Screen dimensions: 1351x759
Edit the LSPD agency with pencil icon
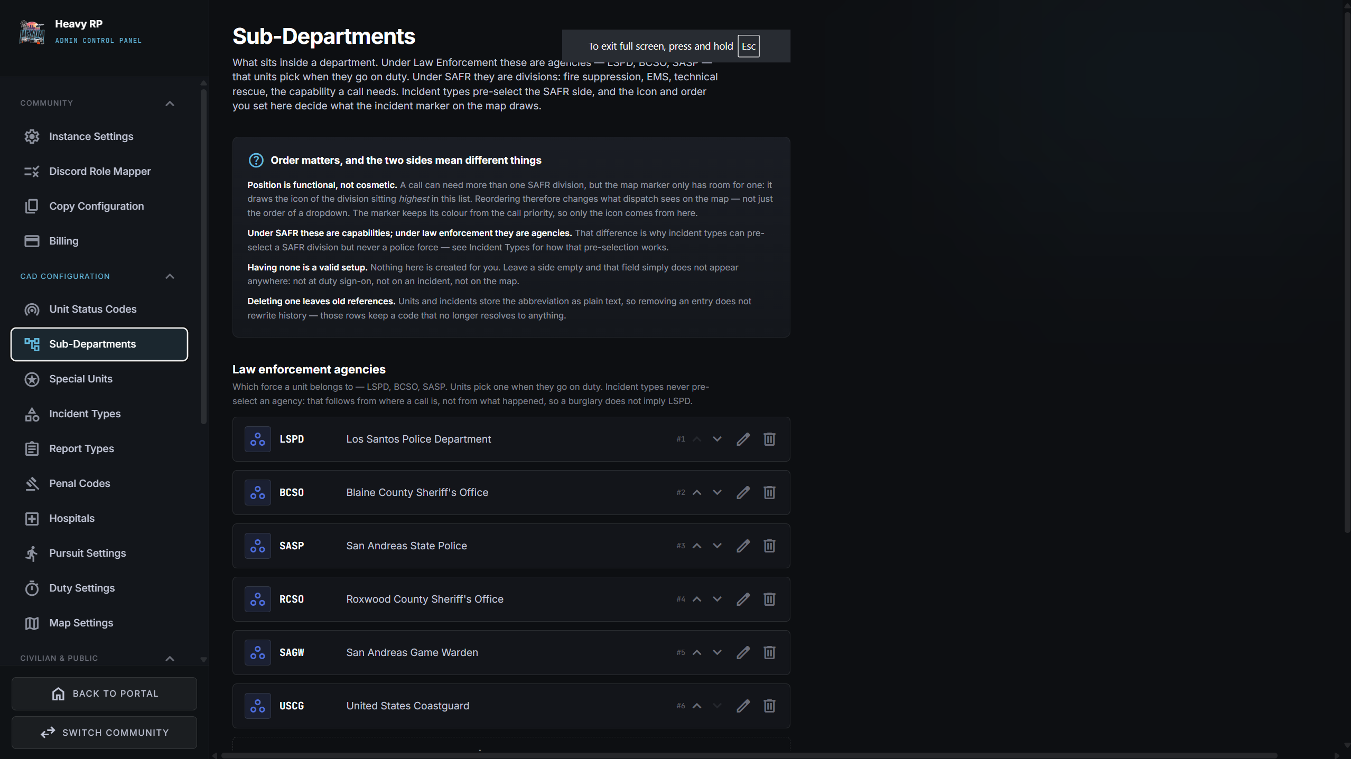tap(743, 439)
